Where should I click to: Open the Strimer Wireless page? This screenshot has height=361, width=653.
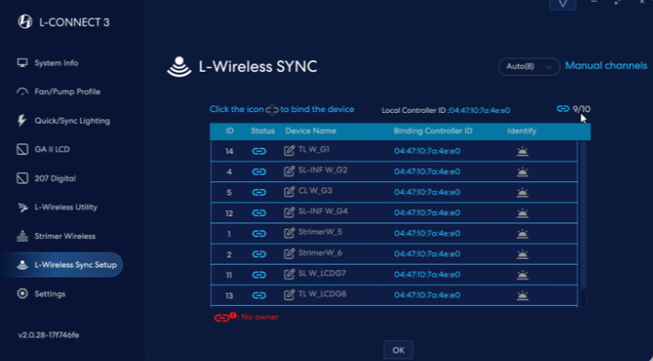point(56,237)
